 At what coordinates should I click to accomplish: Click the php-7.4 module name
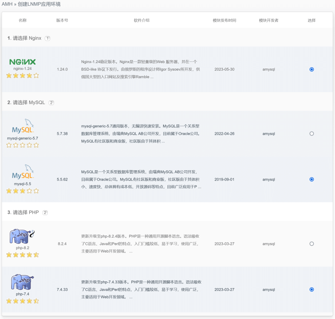tap(22, 294)
